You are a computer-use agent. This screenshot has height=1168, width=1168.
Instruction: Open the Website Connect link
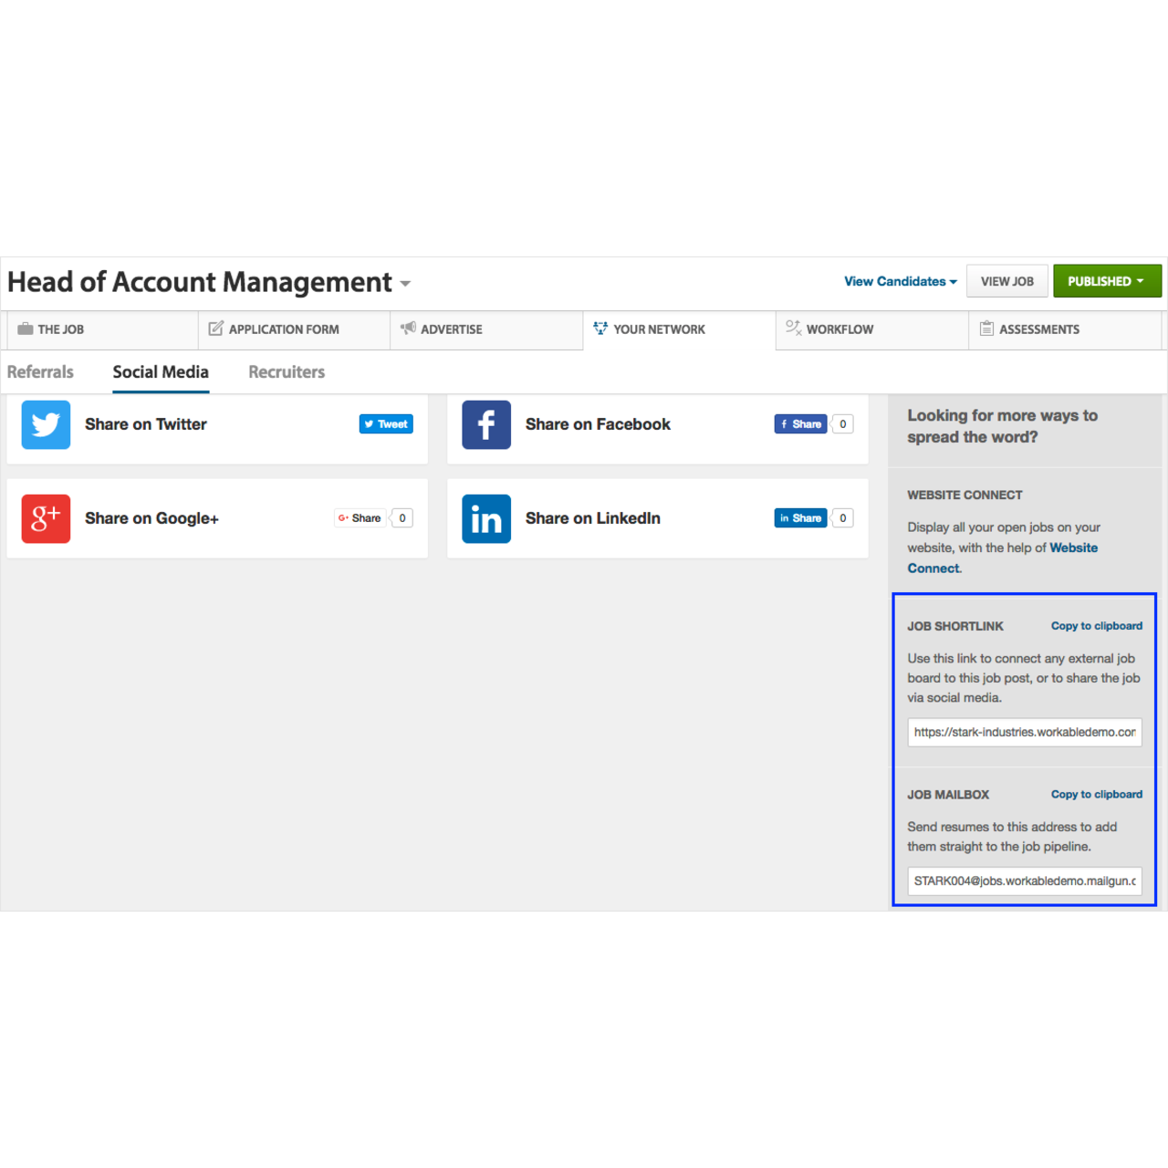(1003, 558)
